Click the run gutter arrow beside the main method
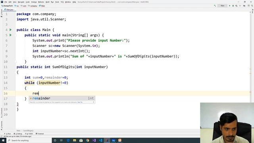The width and height of the screenshot is (254, 143). coord(11,35)
